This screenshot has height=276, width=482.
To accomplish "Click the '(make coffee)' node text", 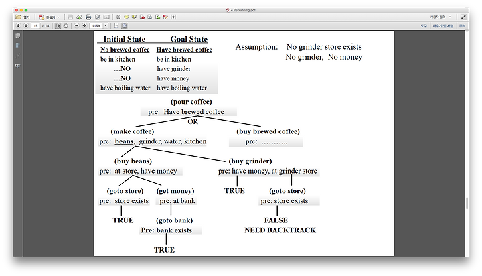I will click(132, 131).
